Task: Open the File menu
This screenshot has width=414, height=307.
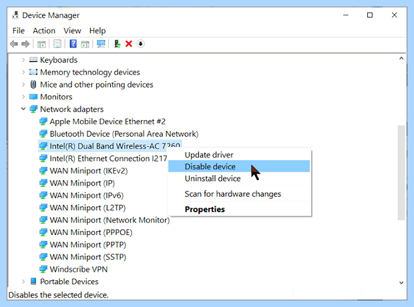Action: coord(19,31)
